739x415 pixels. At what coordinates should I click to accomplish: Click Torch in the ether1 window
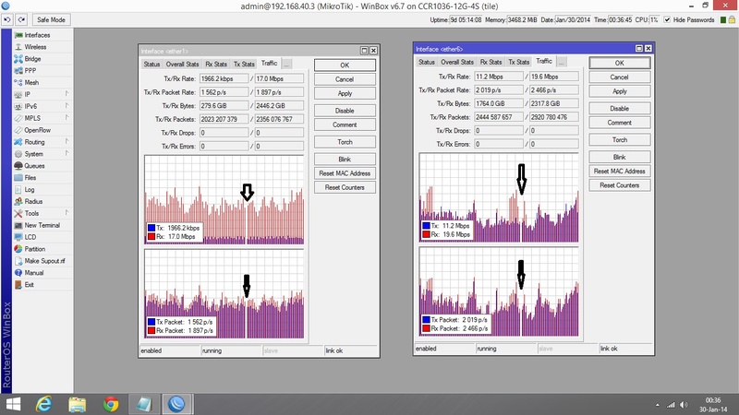coord(345,142)
